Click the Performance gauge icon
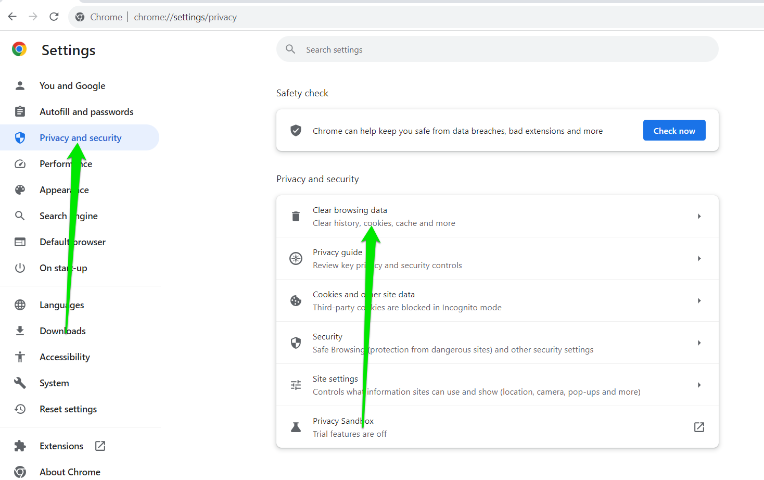The image size is (764, 480). [20, 164]
